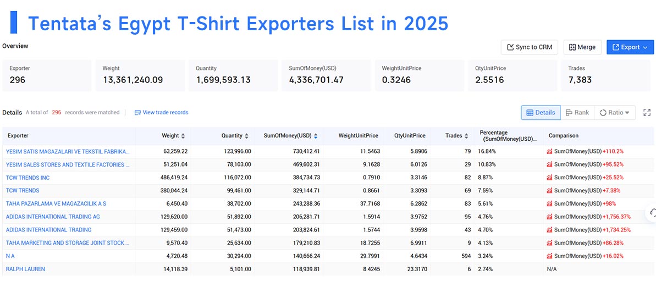Switch to the Details view tab
Viewport: 656px width, 281px height.
tap(541, 113)
